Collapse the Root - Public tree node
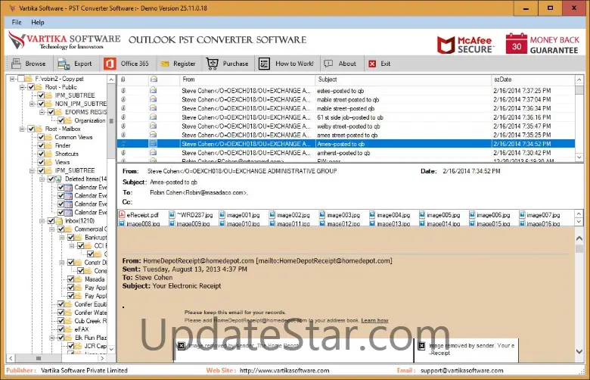 tap(22, 87)
